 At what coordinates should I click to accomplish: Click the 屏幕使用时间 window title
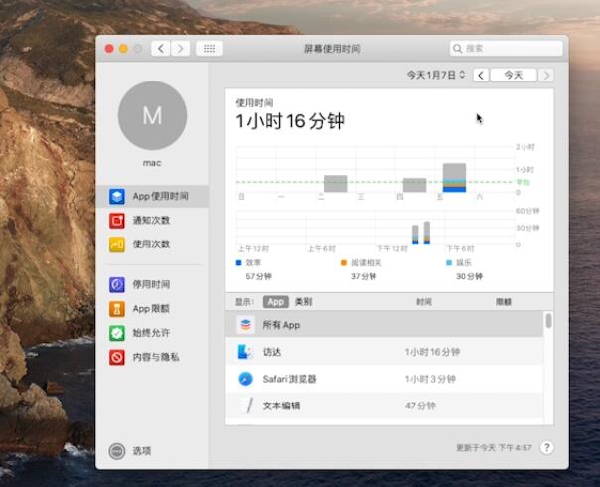(332, 49)
